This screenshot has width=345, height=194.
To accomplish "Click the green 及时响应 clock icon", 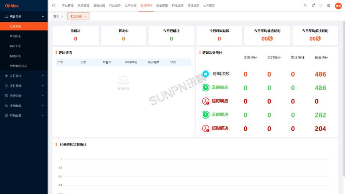I will point(205,87).
